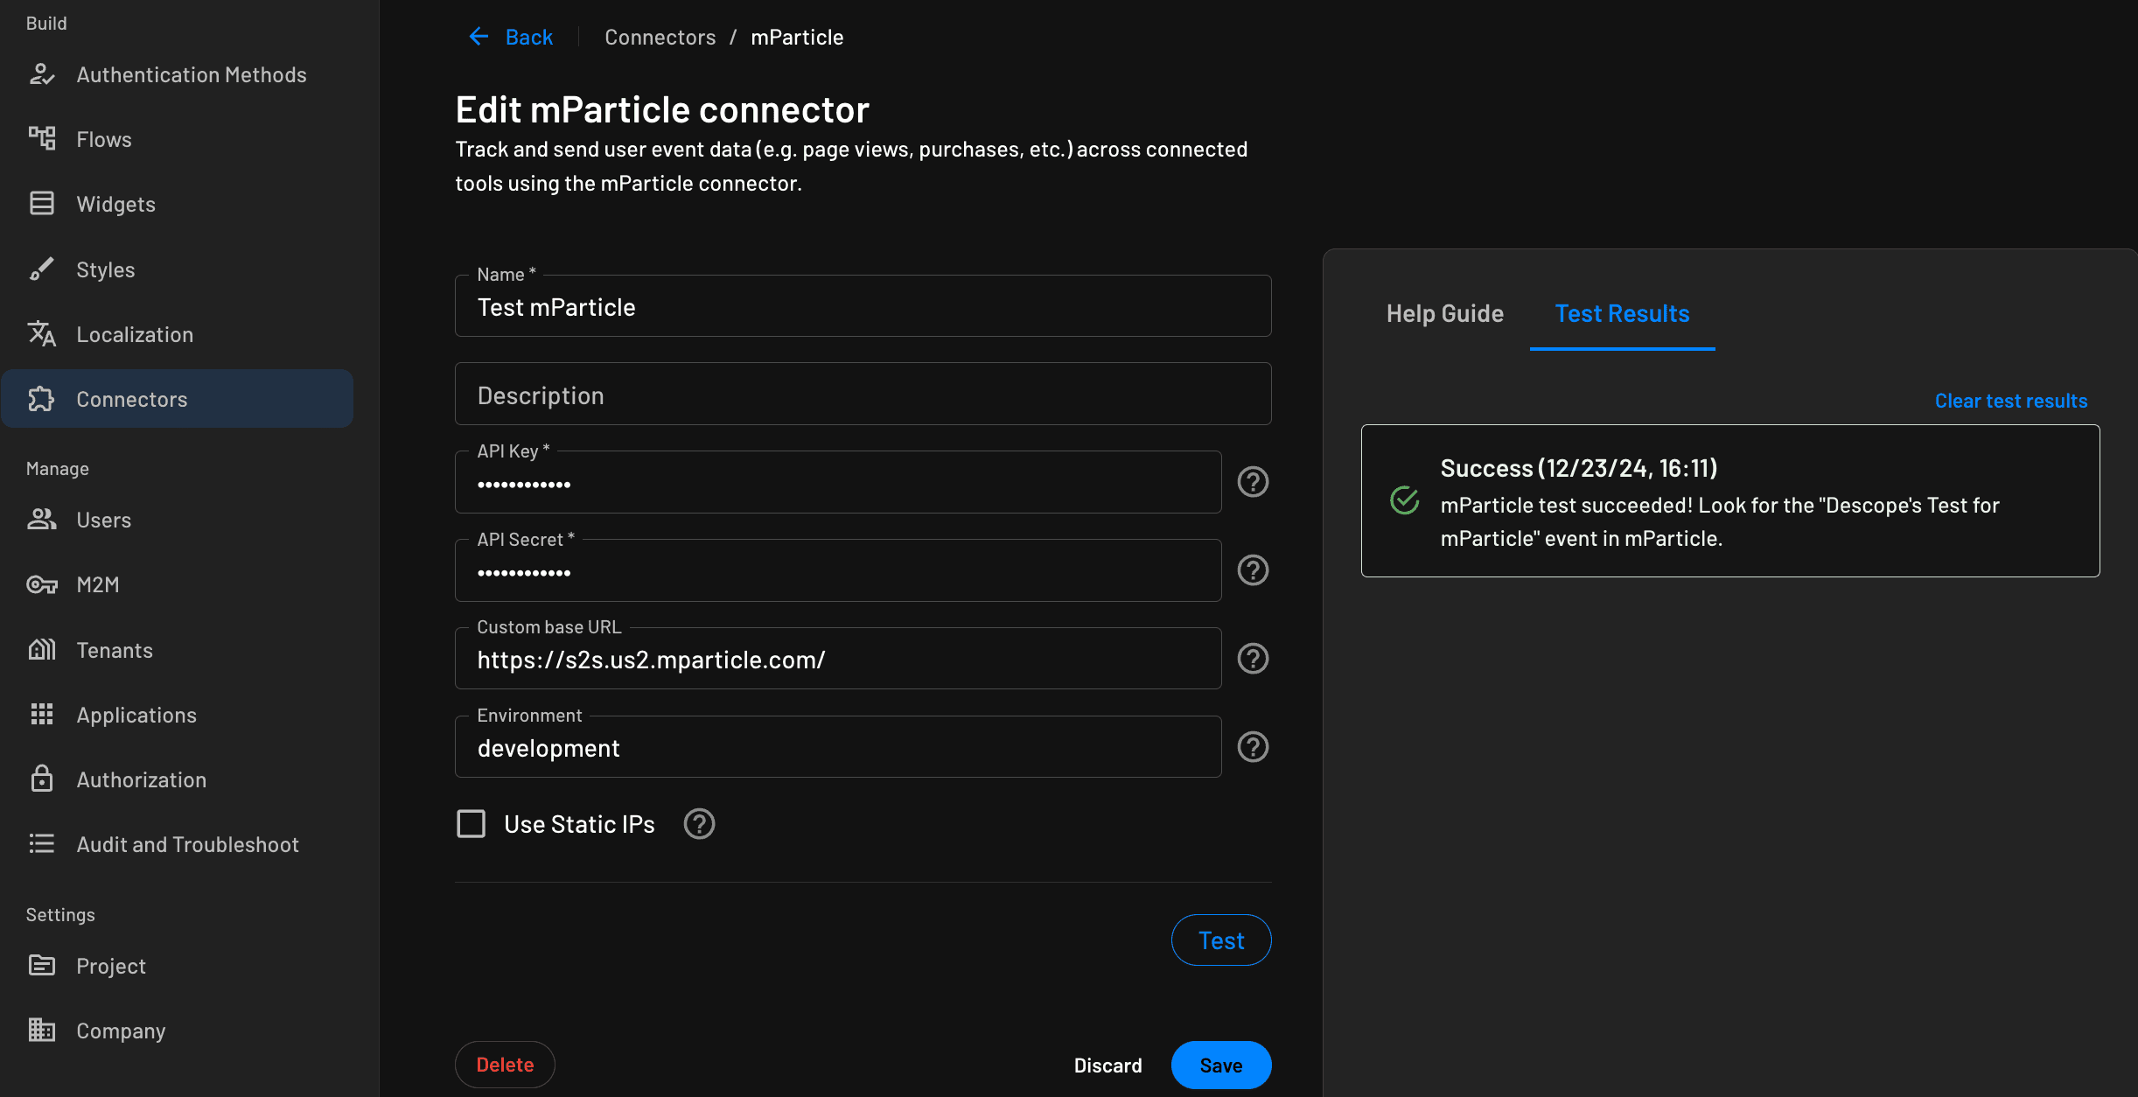Select the Flows icon in Build section
The image size is (2138, 1097).
(42, 138)
